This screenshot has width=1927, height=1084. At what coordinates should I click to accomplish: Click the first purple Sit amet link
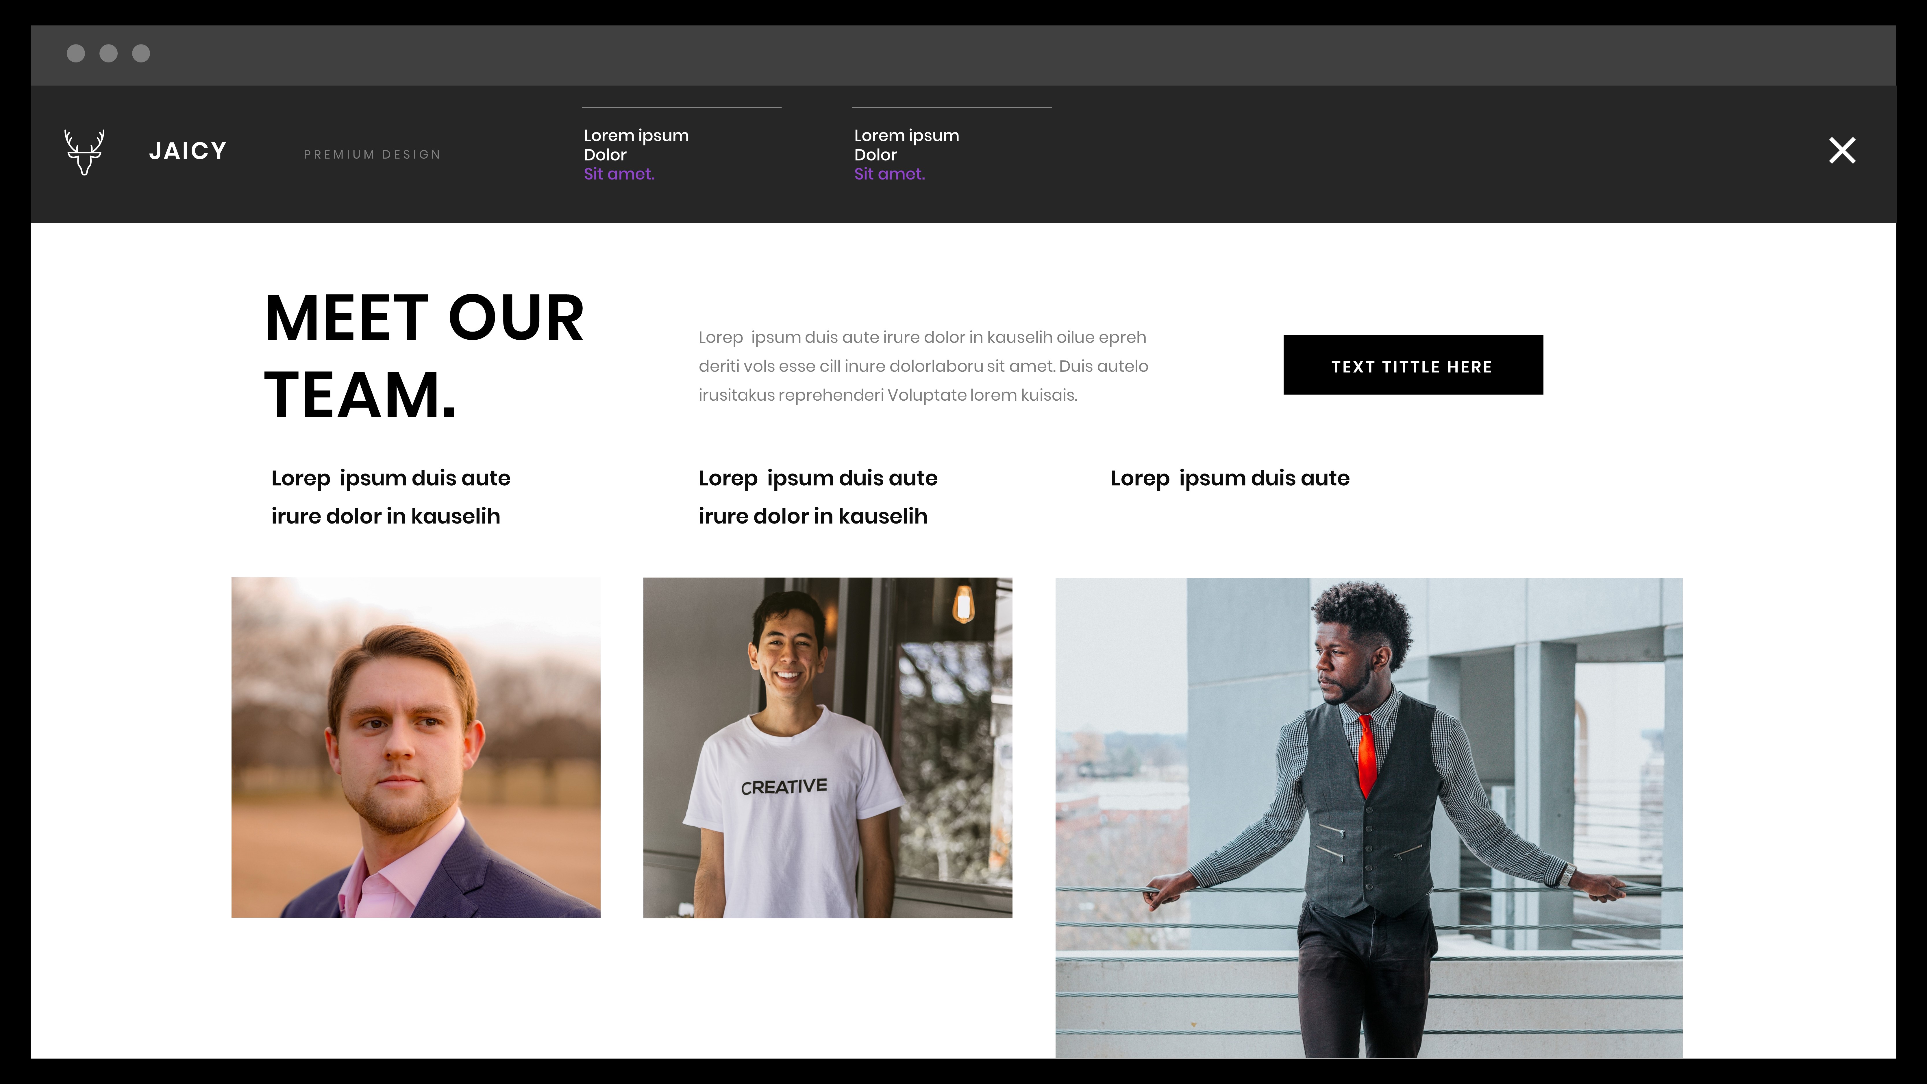(619, 173)
